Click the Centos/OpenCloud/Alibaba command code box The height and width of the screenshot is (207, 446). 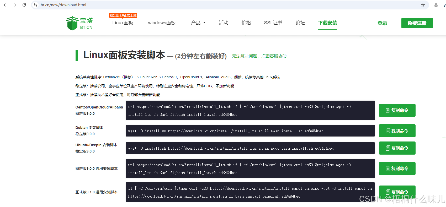[250, 110]
